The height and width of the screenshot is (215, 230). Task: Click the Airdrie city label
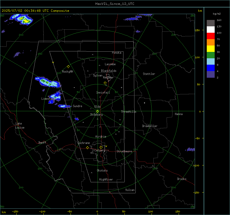(101, 137)
